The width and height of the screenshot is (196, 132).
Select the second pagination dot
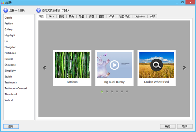coord(107,92)
